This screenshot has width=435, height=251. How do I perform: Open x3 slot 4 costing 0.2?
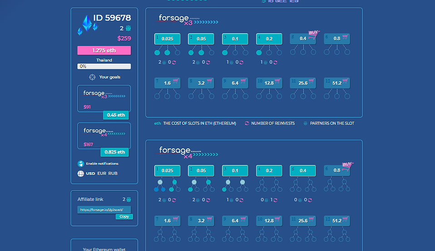pyautogui.click(x=269, y=39)
